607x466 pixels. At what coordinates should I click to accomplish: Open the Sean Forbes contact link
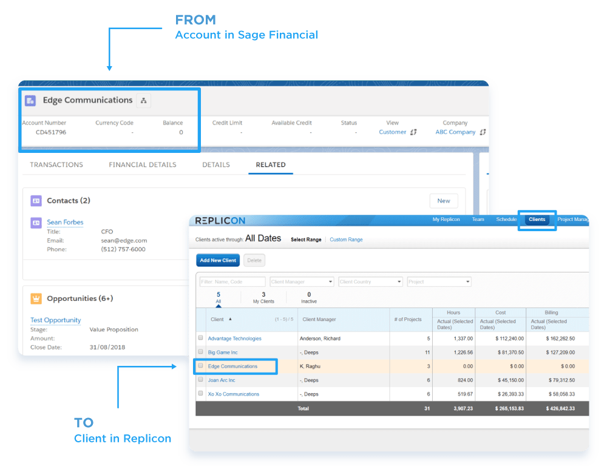point(65,222)
